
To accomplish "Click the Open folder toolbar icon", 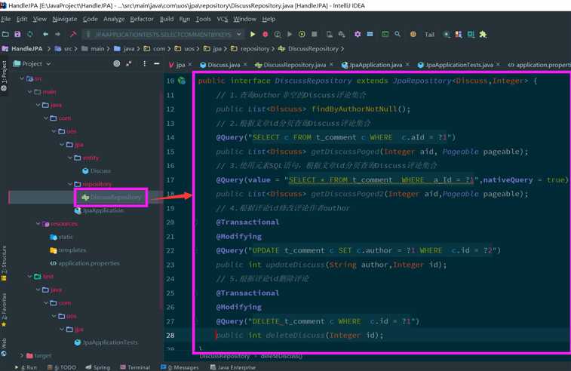I will pyautogui.click(x=5, y=34).
